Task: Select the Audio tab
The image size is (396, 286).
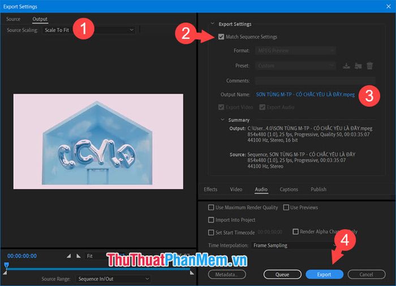Action: point(261,190)
